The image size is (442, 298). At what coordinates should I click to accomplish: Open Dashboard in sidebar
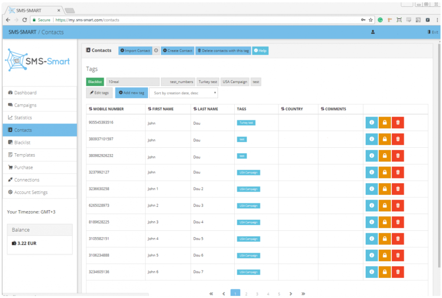coord(40,93)
